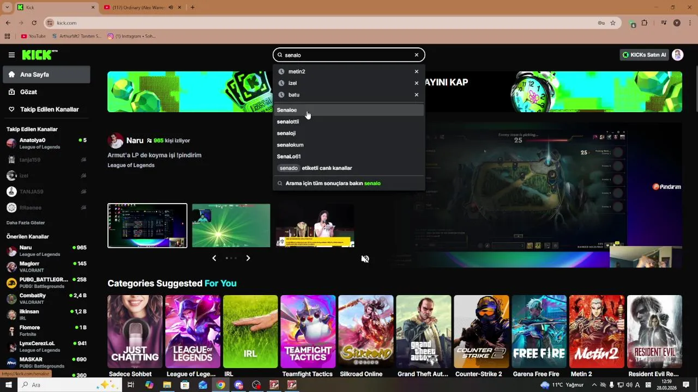See all search results for senalo
This screenshot has width=698, height=392.
349,183
